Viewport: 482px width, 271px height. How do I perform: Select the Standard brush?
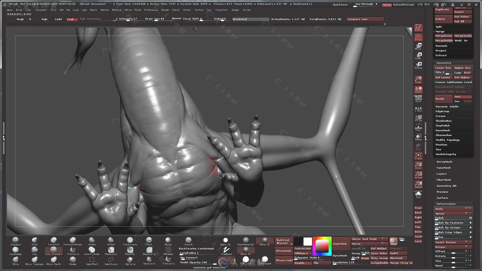[x=16, y=241]
